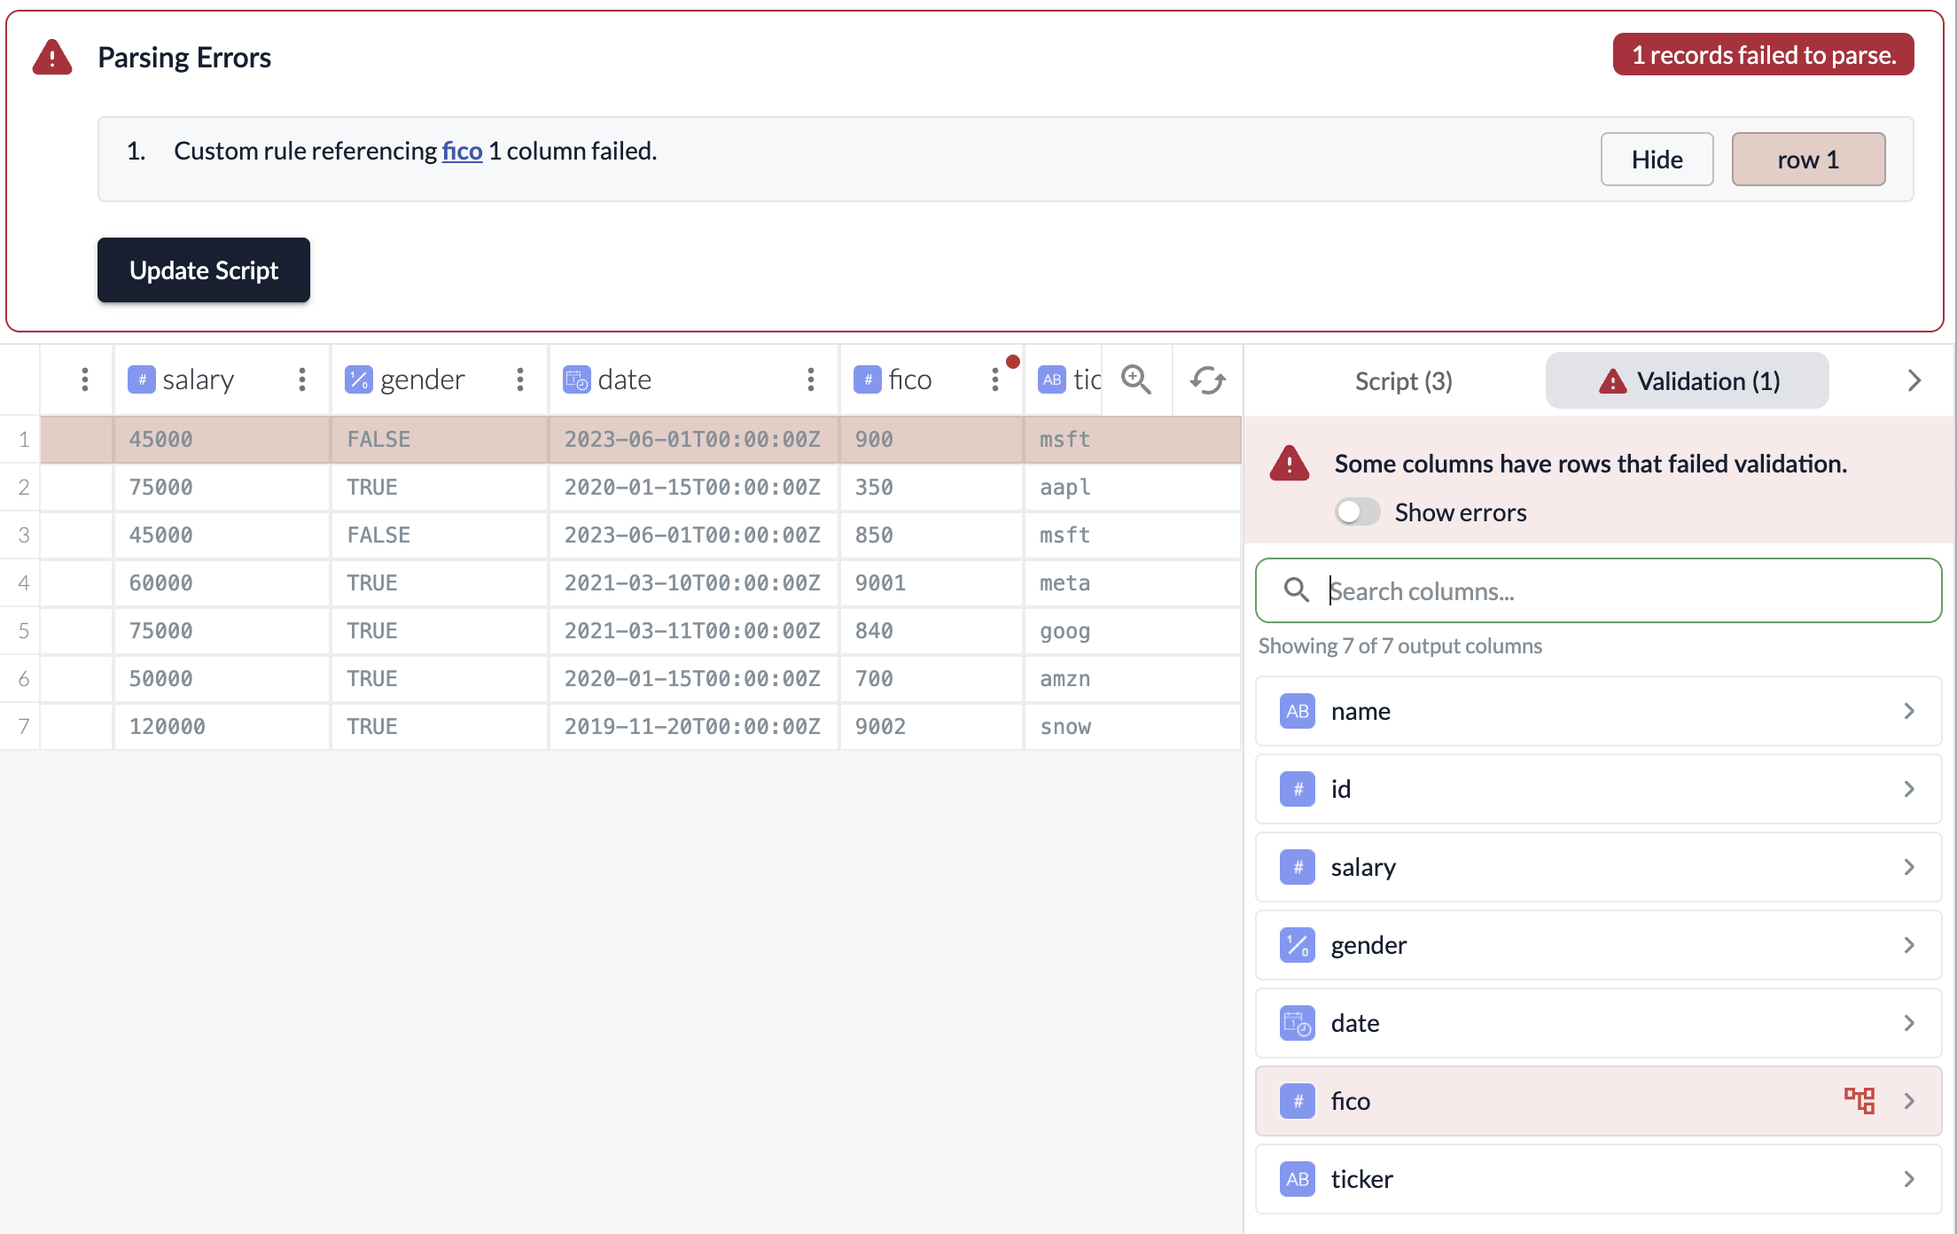The image size is (1957, 1234).
Task: Open the gender column three-dot menu
Action: (x=520, y=380)
